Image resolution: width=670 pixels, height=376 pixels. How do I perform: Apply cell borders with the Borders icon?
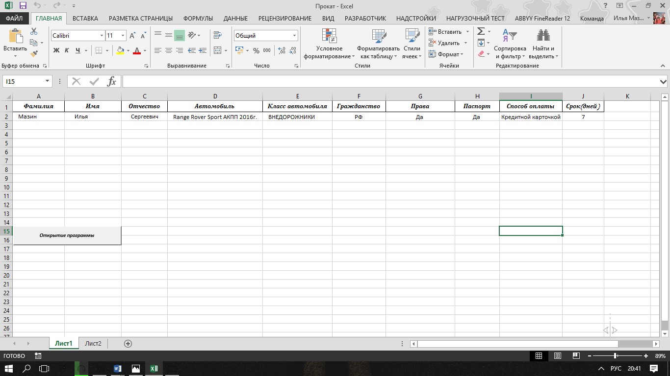click(x=99, y=50)
